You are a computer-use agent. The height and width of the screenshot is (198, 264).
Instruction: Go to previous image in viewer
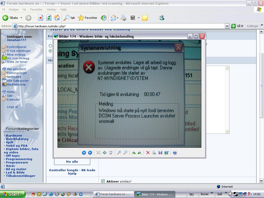84,153
